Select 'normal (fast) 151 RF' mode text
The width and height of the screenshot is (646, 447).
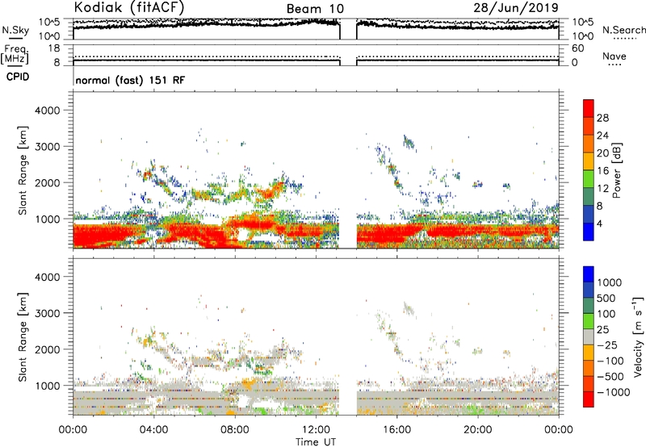130,80
